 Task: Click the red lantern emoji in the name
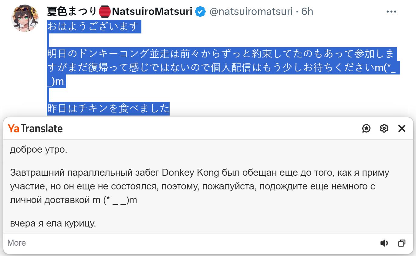click(x=105, y=12)
